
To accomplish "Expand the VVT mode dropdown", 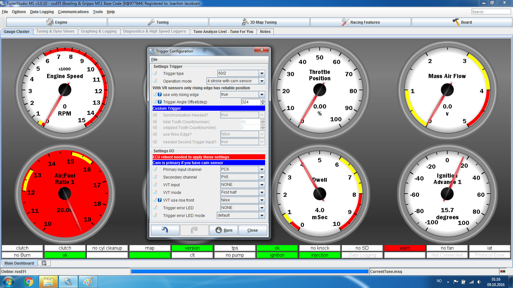I will click(262, 192).
